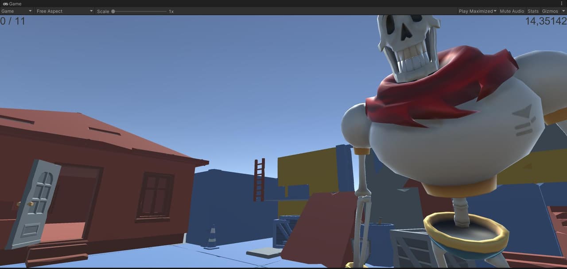Click the Scale label

pos(103,11)
